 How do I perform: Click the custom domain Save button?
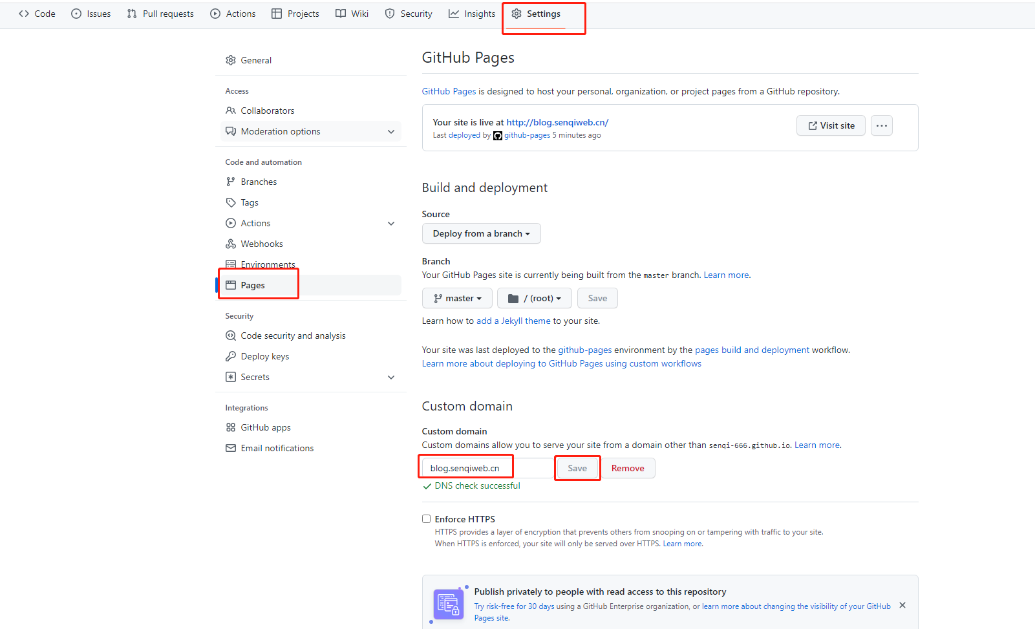[x=577, y=468]
